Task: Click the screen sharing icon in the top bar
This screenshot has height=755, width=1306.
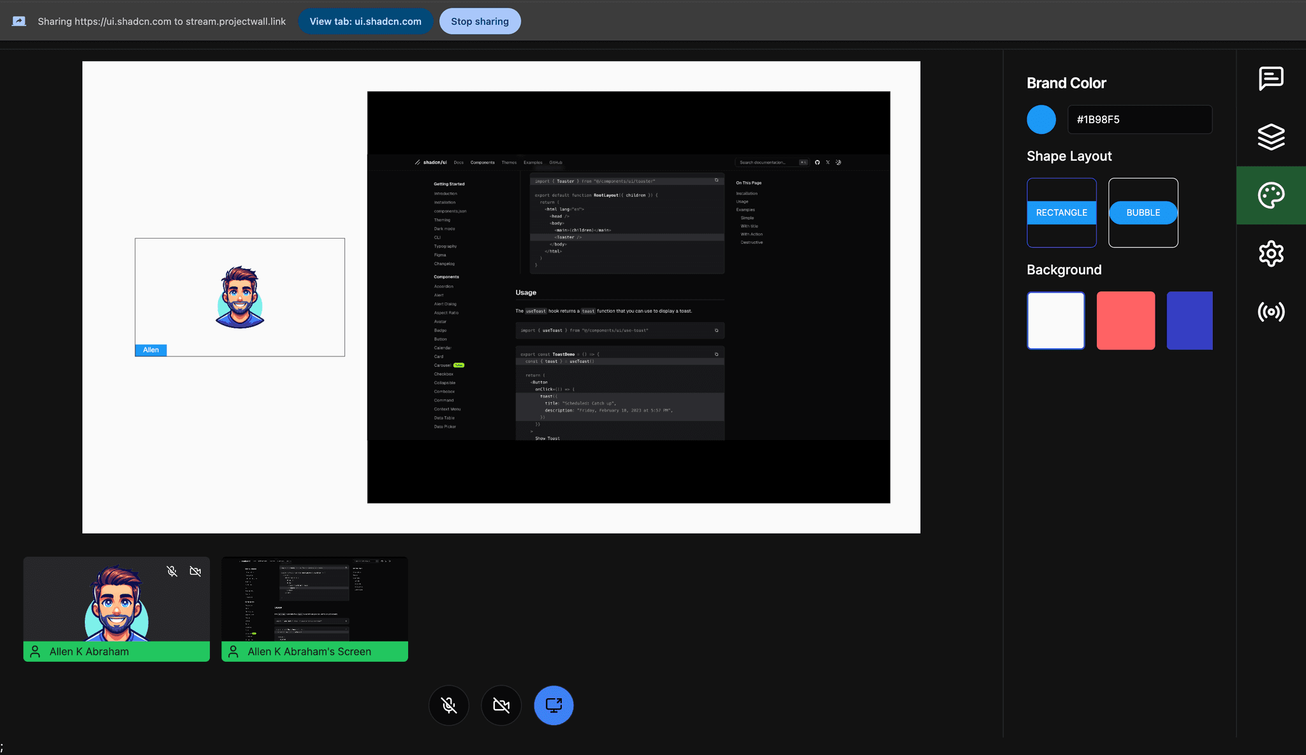Action: (x=19, y=20)
